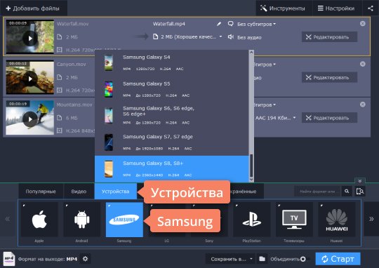Viewport: 379px width, 268px height.
Task: Open output format settings gear icon
Action: 85,259
